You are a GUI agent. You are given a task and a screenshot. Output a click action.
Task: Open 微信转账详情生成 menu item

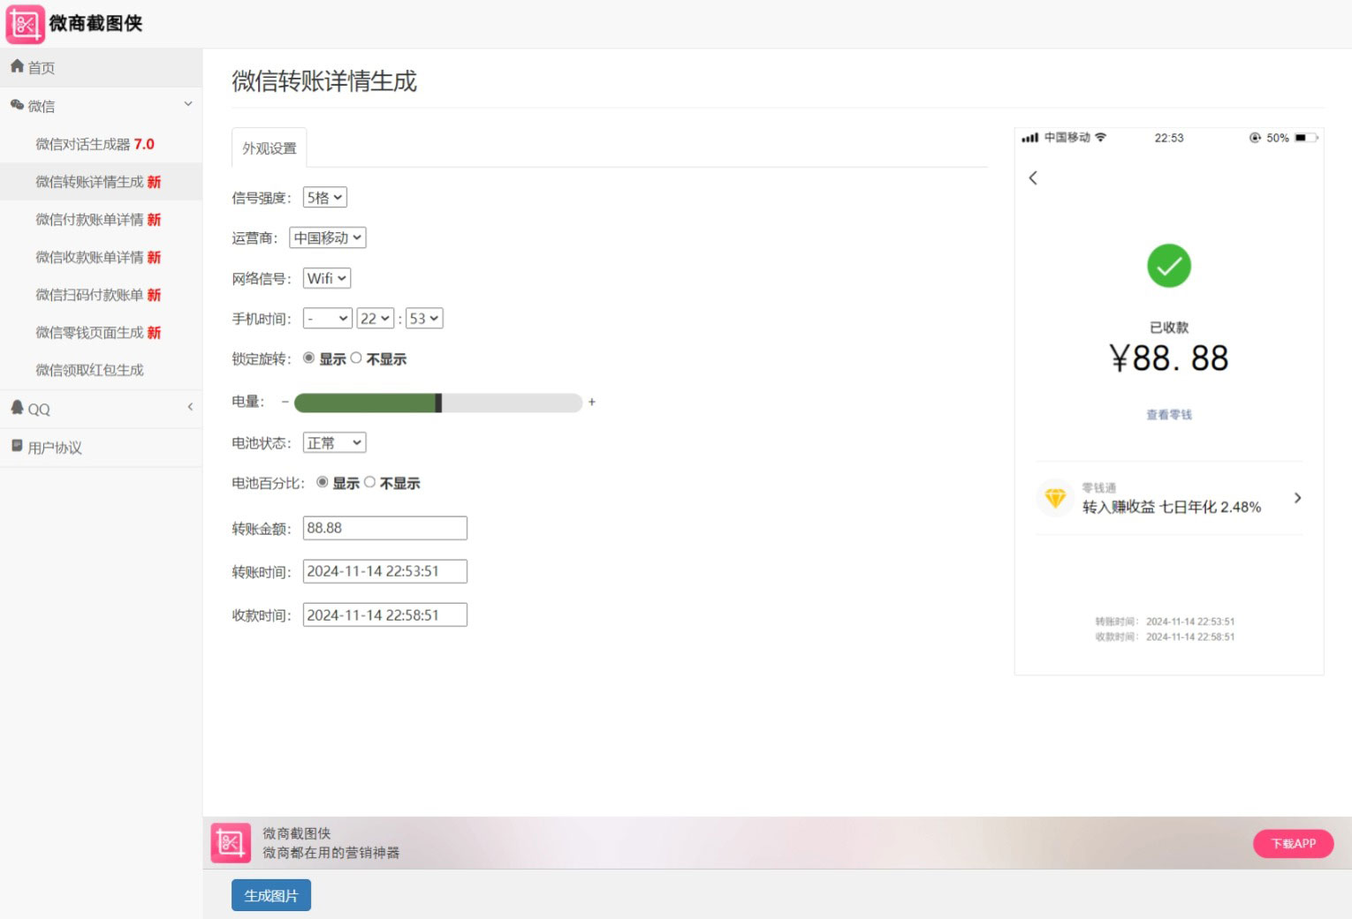pyautogui.click(x=101, y=182)
